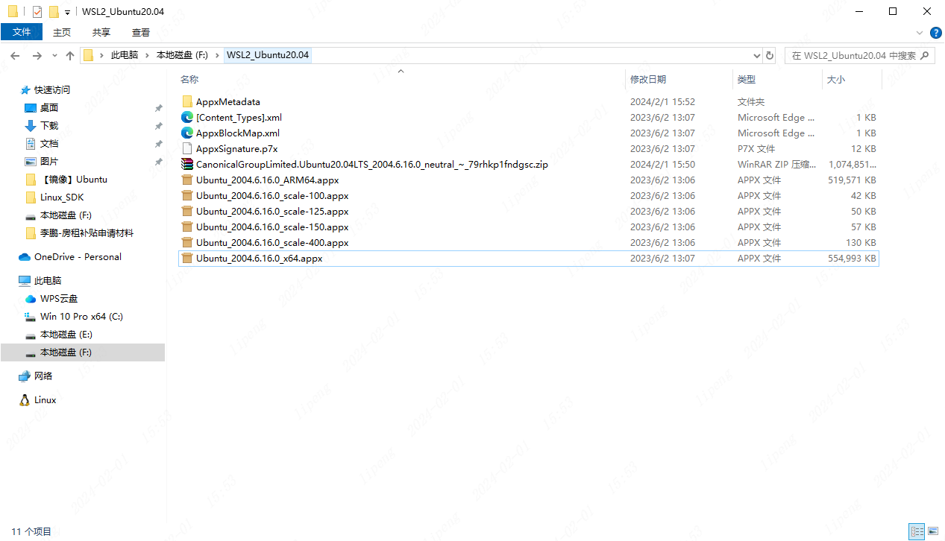Open 网络 in the navigation pane
This screenshot has height=541, width=945.
[43, 376]
